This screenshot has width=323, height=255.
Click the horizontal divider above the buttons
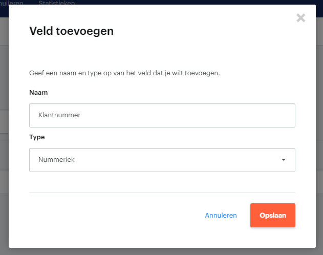point(162,193)
